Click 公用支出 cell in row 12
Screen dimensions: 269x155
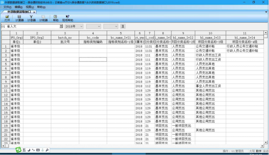pos(183,95)
